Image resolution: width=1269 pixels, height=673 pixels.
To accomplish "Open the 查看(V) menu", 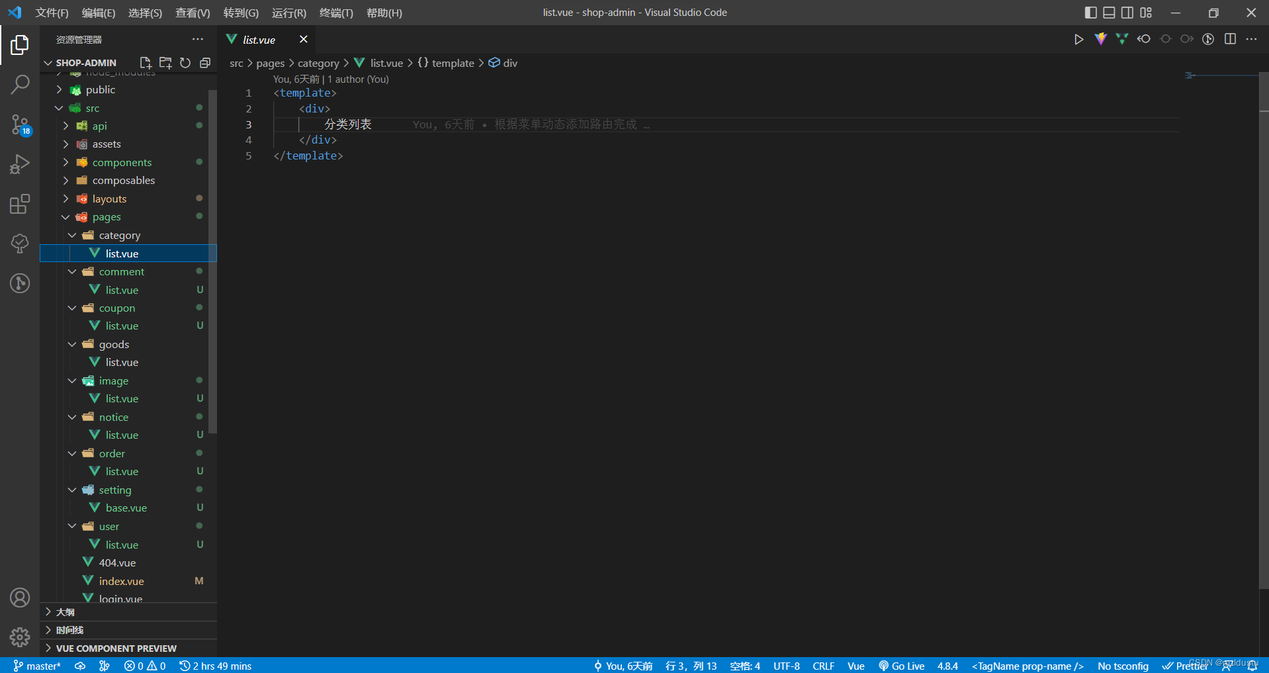I will coord(193,13).
